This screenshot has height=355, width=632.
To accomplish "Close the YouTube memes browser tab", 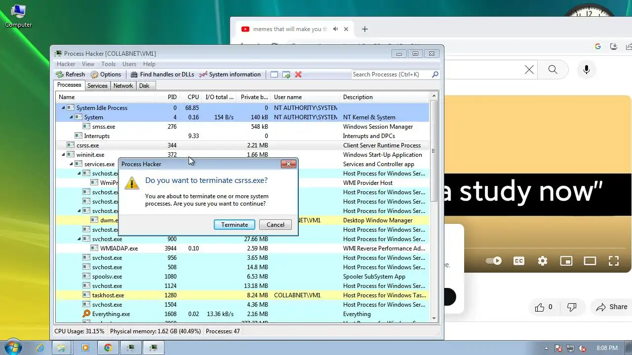I will (346, 29).
